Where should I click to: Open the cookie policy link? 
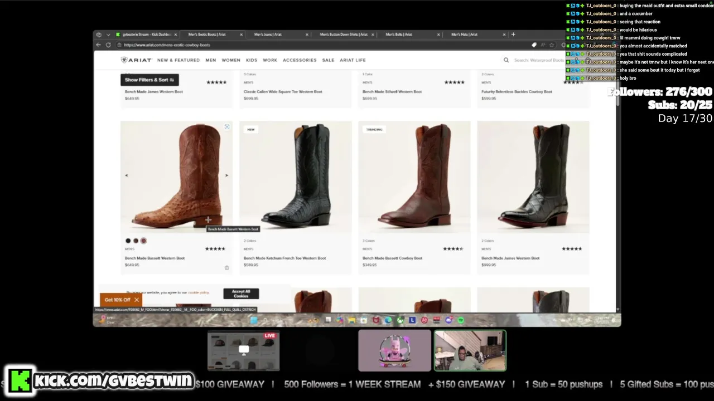[x=198, y=292]
